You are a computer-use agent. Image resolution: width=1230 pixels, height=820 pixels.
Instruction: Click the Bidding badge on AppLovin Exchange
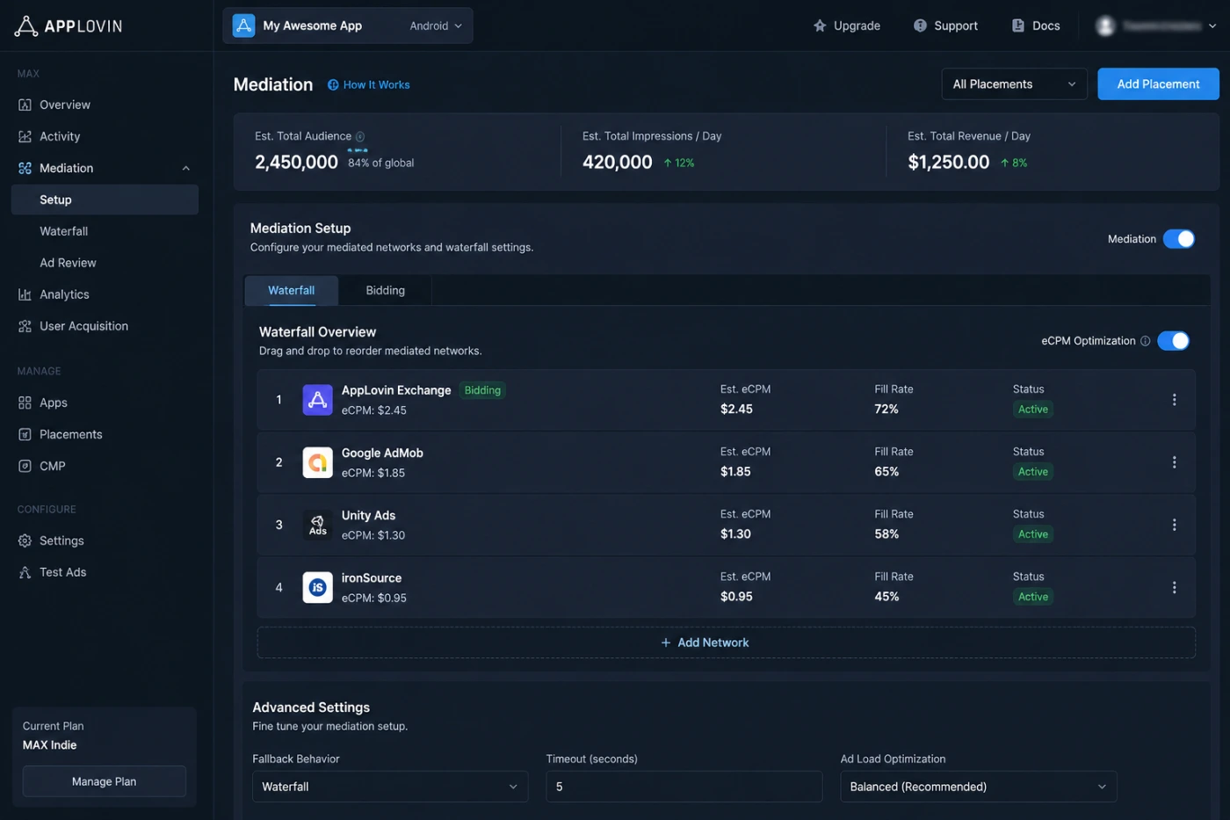coord(482,390)
